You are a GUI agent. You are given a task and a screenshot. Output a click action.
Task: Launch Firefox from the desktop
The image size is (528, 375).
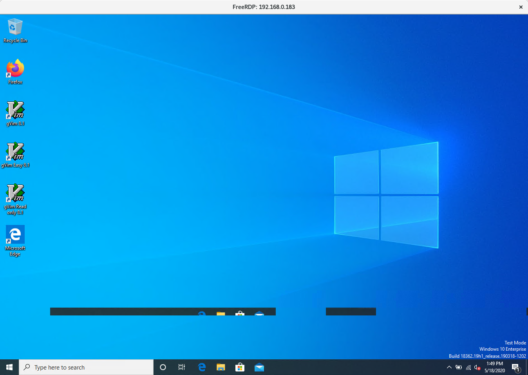[15, 67]
